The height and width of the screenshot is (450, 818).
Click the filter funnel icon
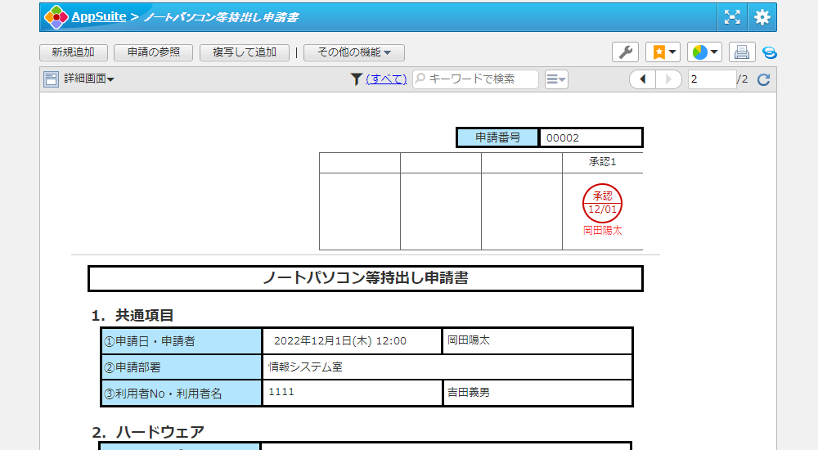coord(356,79)
